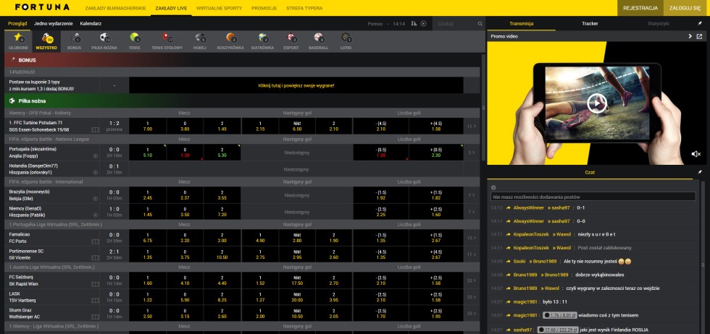Click the Fortuna logo
The height and width of the screenshot is (334, 710).
pyautogui.click(x=42, y=7)
